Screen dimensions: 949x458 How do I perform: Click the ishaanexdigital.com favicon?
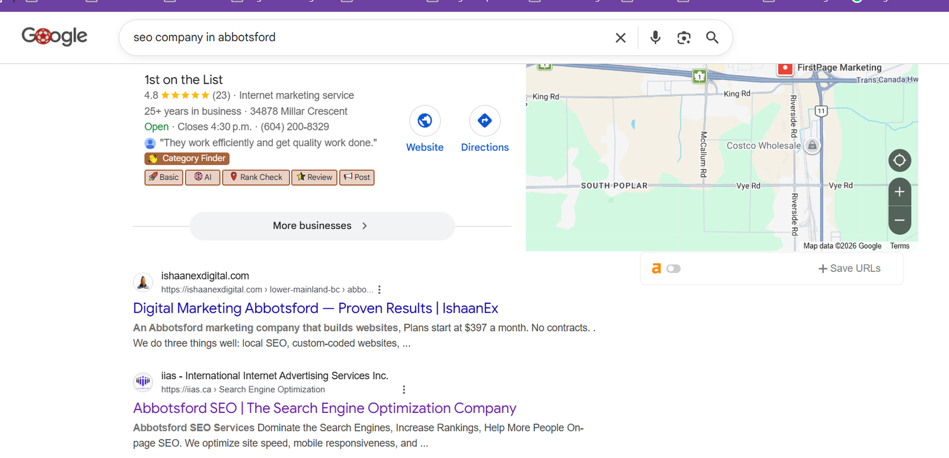(x=143, y=282)
